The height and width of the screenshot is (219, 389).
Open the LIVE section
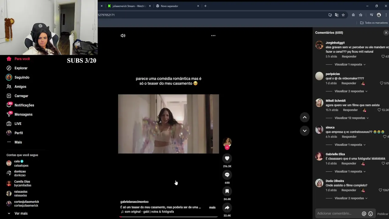click(x=14, y=124)
